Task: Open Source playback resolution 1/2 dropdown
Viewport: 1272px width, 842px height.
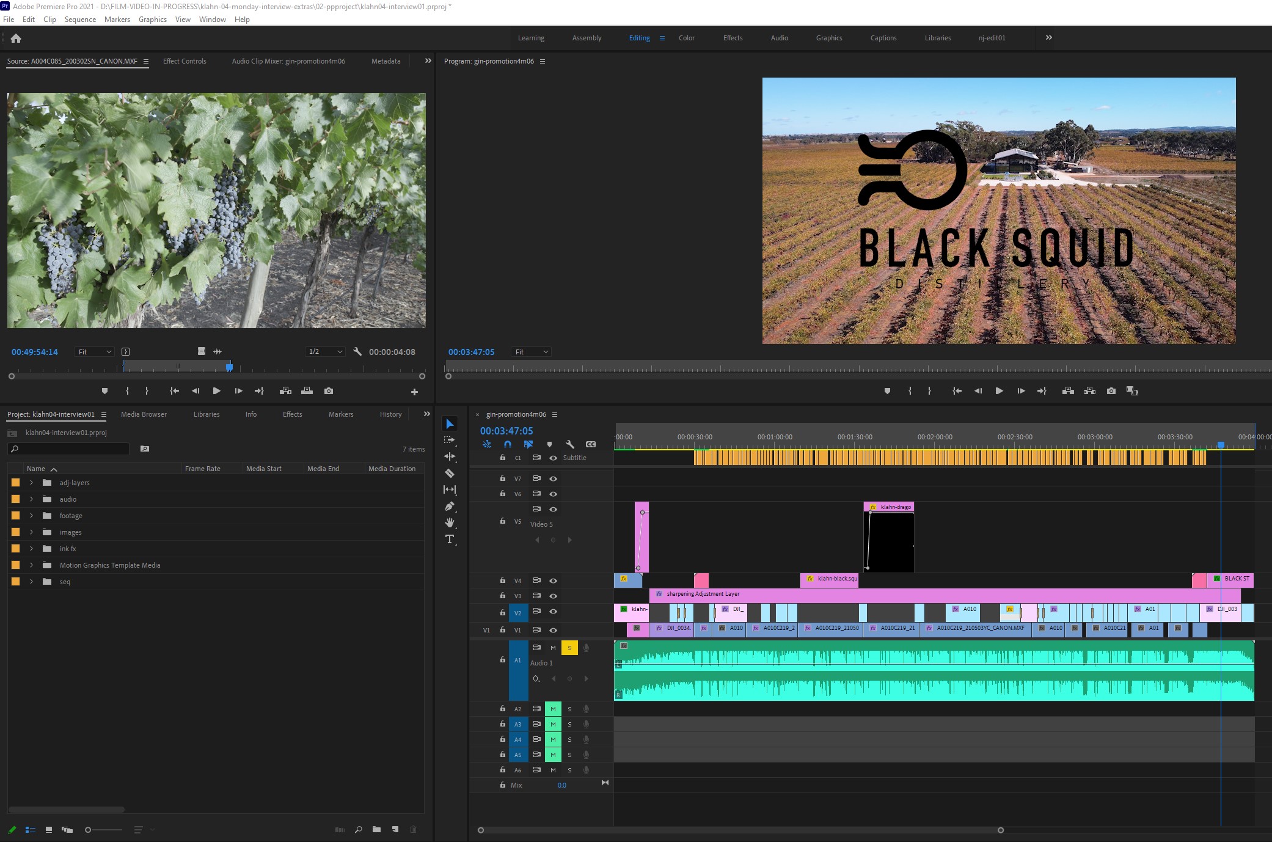Action: click(x=325, y=351)
